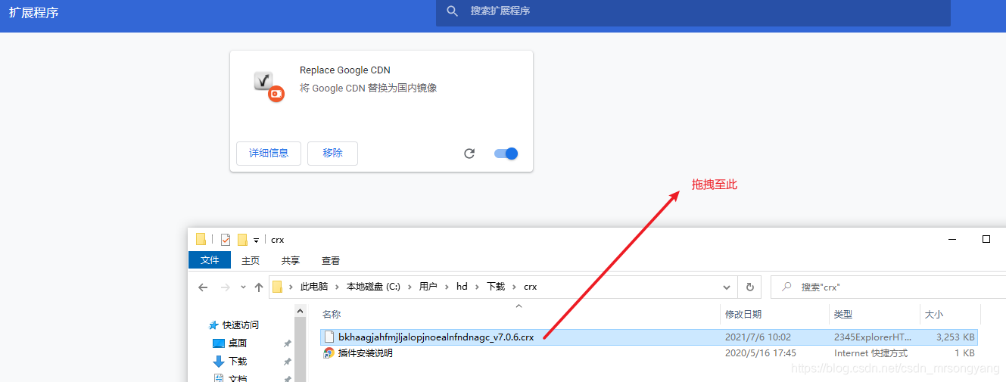Select 用户 in the address breadcrumb
Viewport: 1006px width, 382px height.
pyautogui.click(x=428, y=287)
